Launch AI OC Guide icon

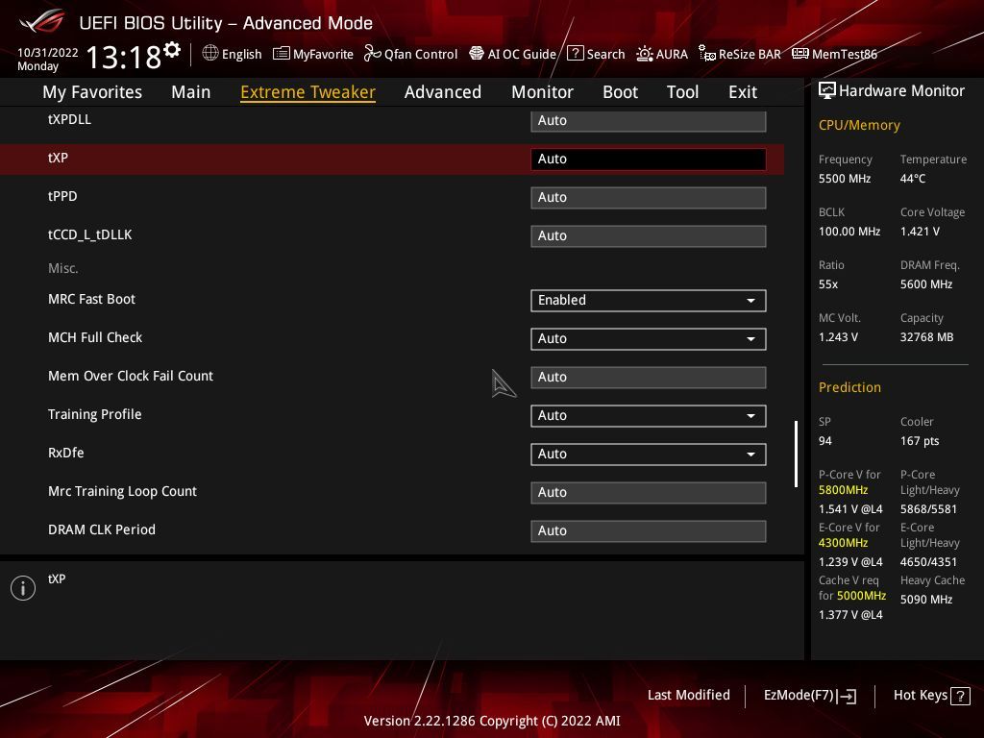[477, 54]
